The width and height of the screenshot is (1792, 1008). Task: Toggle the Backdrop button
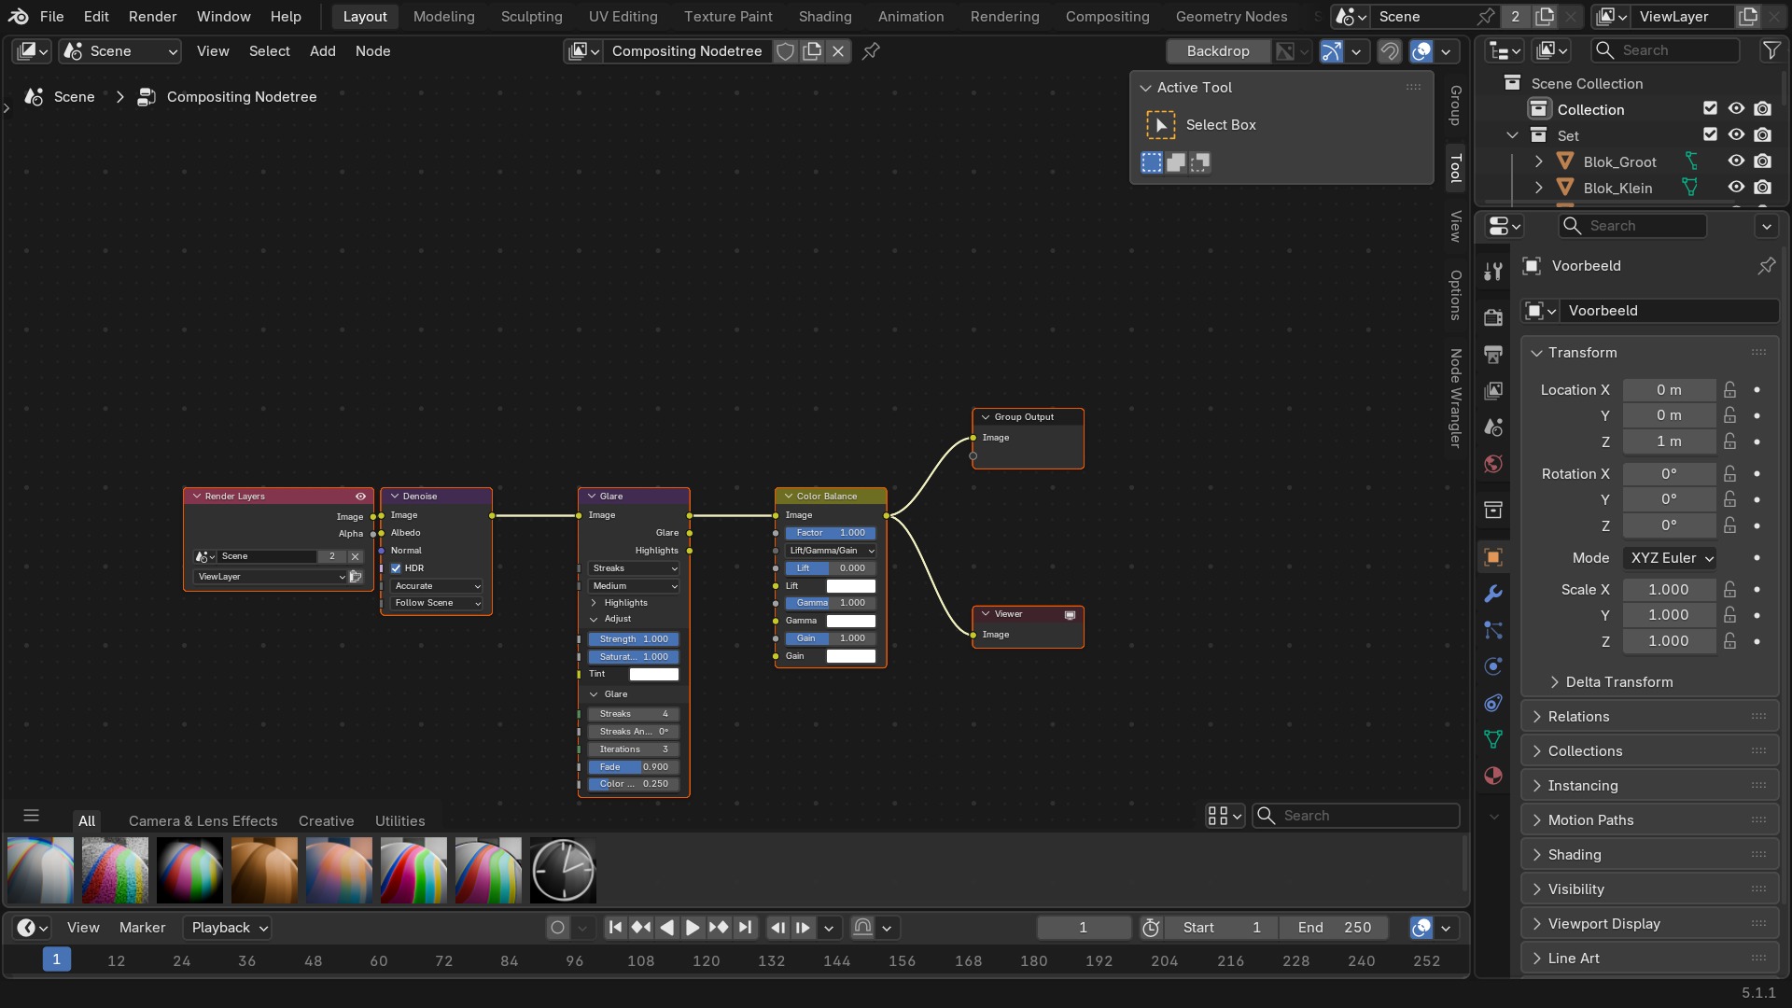[x=1218, y=51]
